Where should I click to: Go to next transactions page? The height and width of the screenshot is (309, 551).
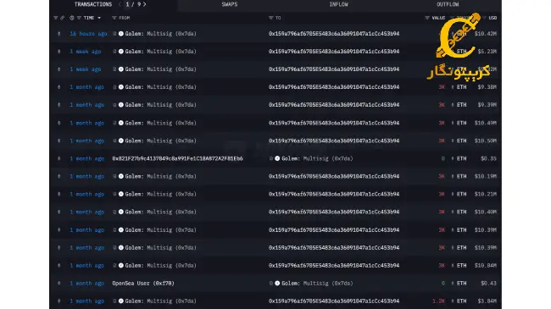tap(144, 4)
